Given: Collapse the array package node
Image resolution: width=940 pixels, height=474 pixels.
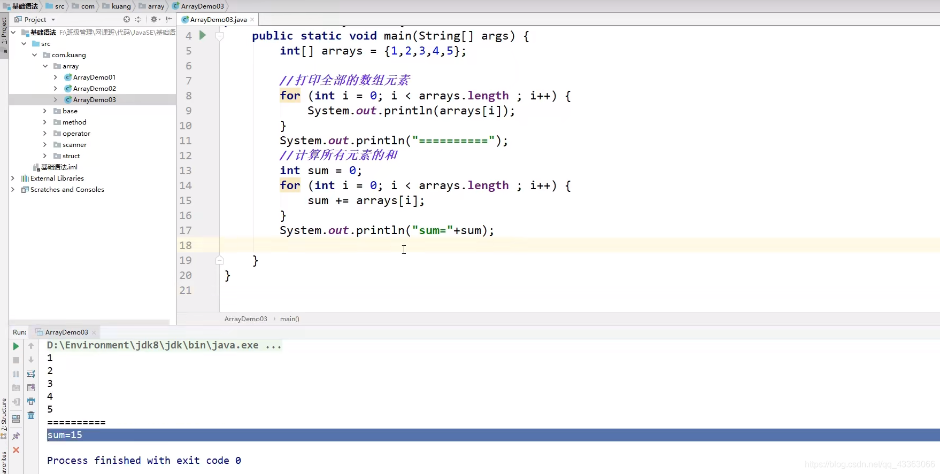Looking at the screenshot, I should point(45,66).
